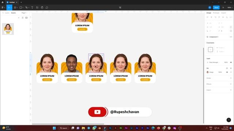Viewport: 234px width, 131px height.
Task: Click the component thumbnail in Assets panel
Action: [8, 29]
